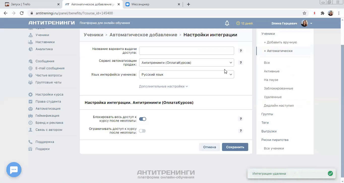Click Ученики breadcrumb link
344x183 pixels.
pos(93,35)
